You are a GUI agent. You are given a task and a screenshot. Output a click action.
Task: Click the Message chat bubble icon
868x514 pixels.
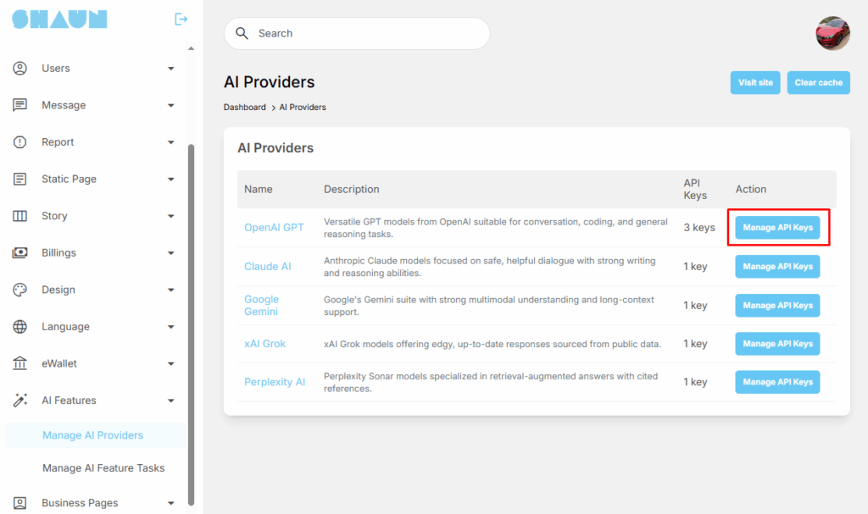pyautogui.click(x=19, y=105)
